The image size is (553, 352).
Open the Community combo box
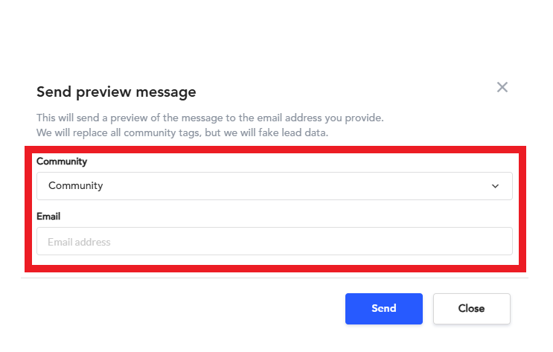[x=274, y=186]
